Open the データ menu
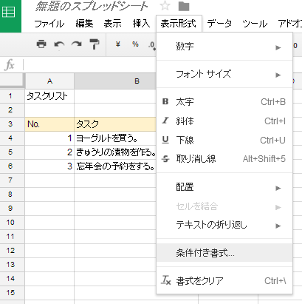 coord(219,24)
